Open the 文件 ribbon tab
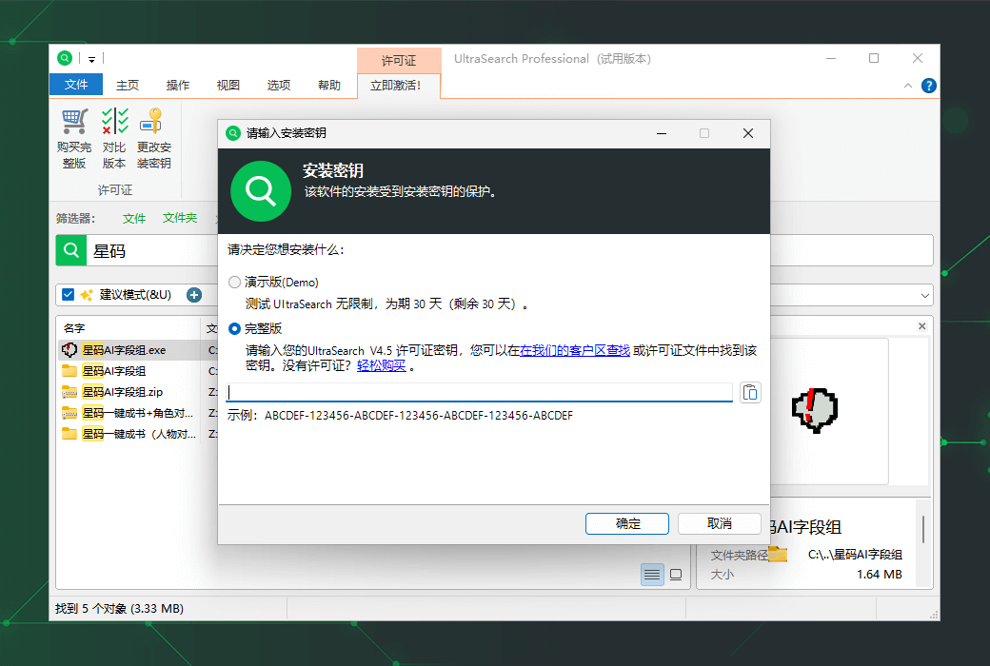This screenshot has height=666, width=990. 76,85
